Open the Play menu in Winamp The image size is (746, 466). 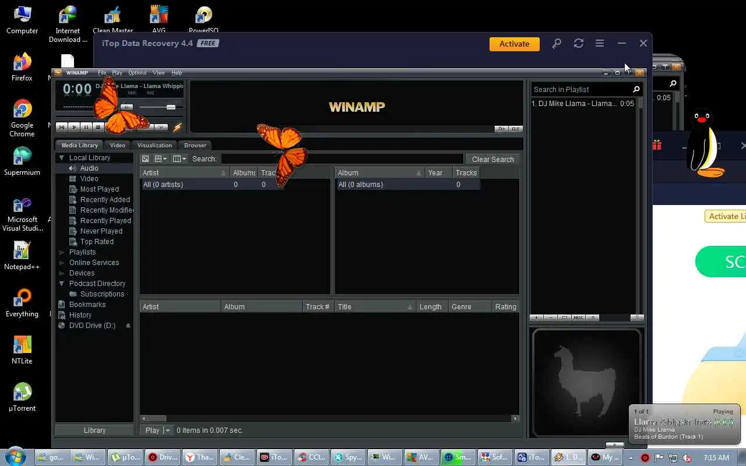pos(117,73)
